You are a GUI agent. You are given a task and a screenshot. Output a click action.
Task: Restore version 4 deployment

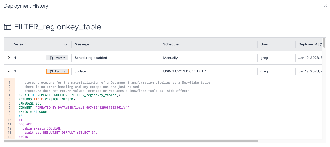tap(57, 58)
